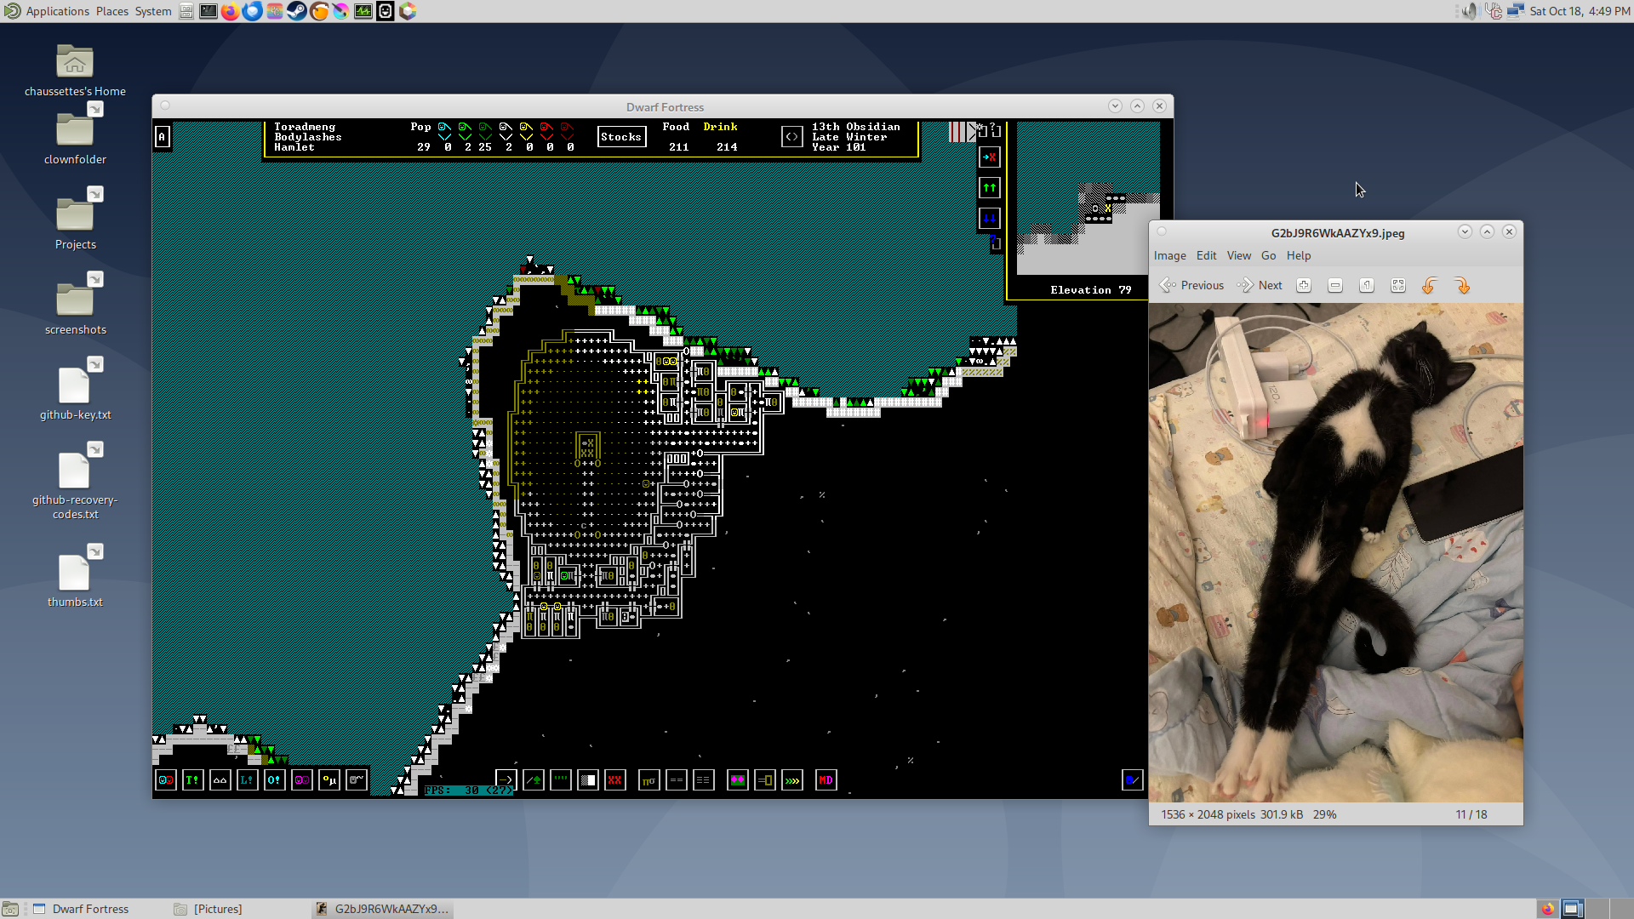The image size is (1634, 919).
Task: Show image at normal size
Action: tap(1367, 286)
